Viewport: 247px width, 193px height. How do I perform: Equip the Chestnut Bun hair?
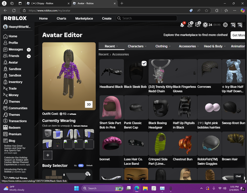(x=185, y=144)
